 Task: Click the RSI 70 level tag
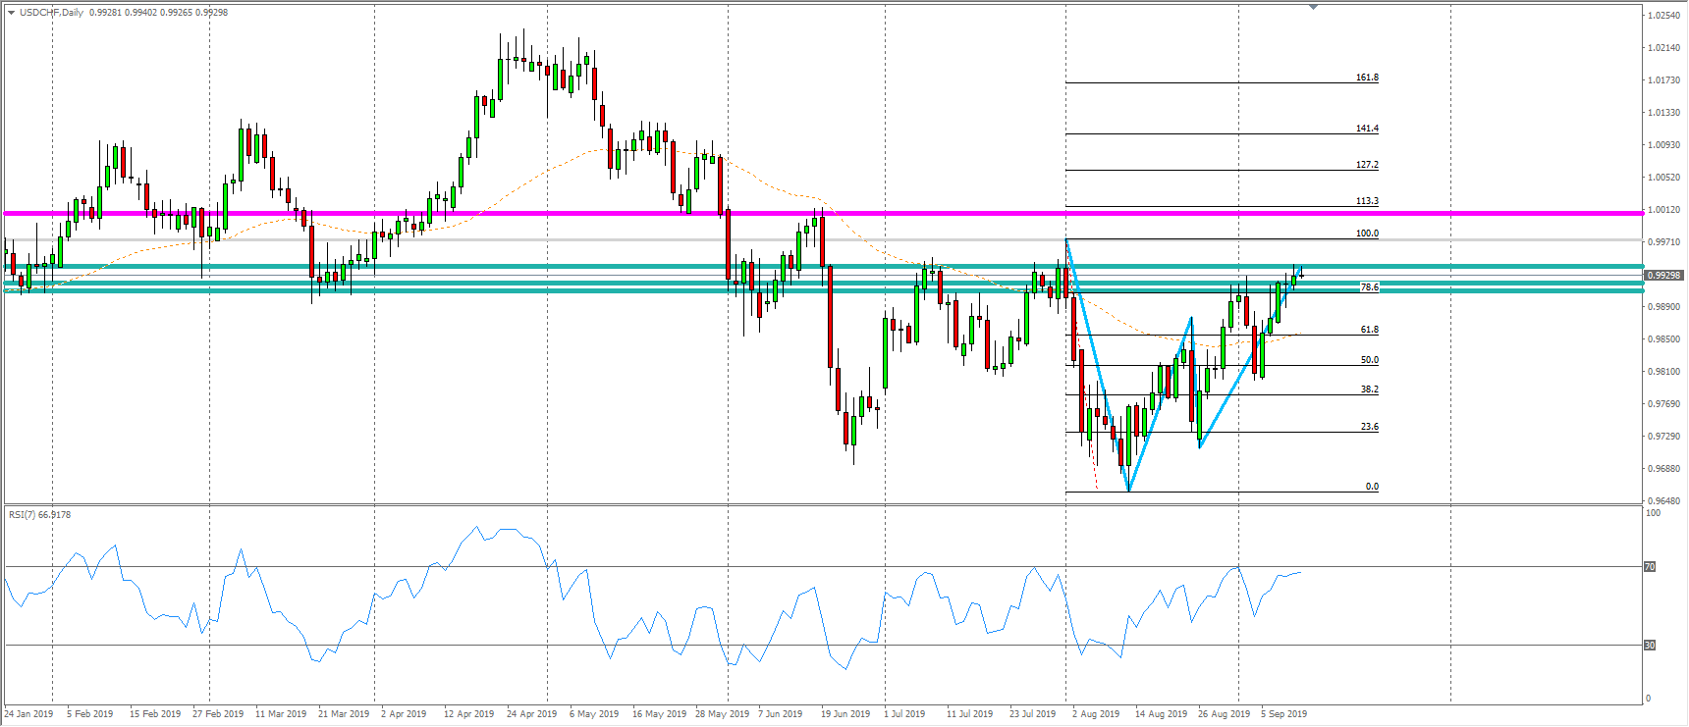coord(1650,567)
